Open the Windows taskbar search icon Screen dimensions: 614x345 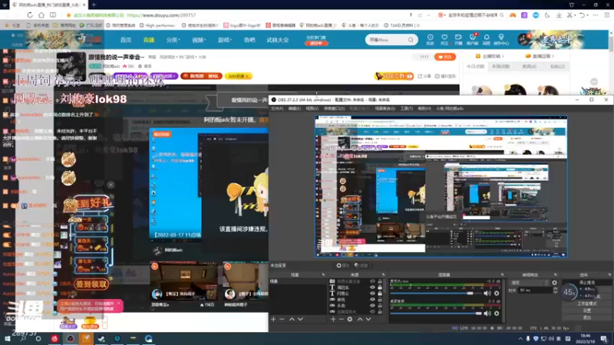[x=23, y=339]
